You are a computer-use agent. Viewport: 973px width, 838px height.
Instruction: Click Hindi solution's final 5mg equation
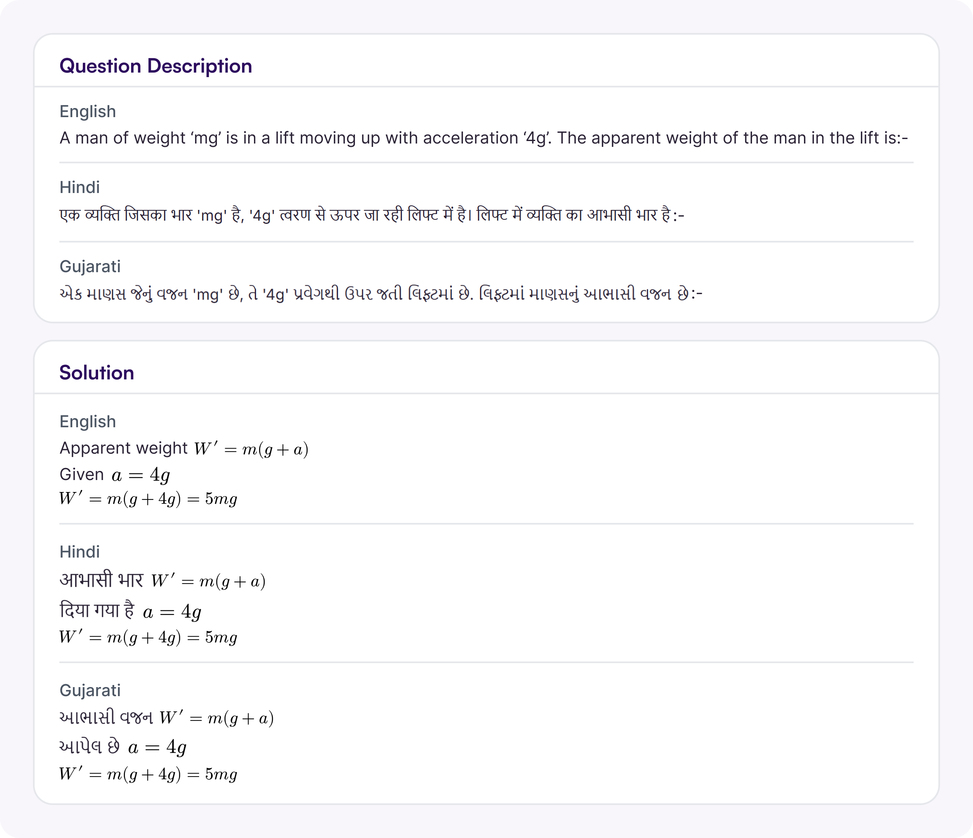click(148, 638)
